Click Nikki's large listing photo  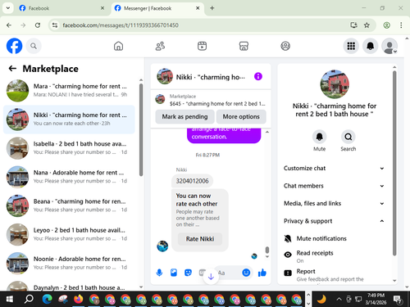coord(335,84)
